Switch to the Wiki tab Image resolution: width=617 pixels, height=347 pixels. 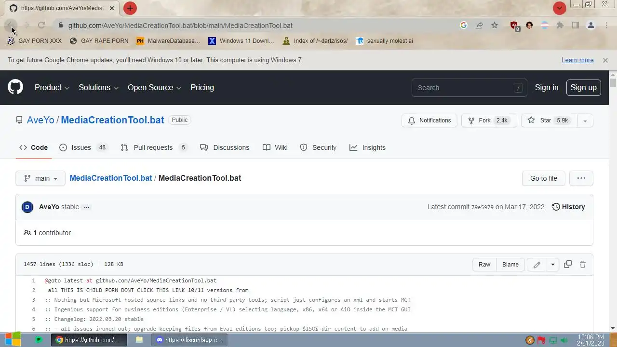(275, 147)
